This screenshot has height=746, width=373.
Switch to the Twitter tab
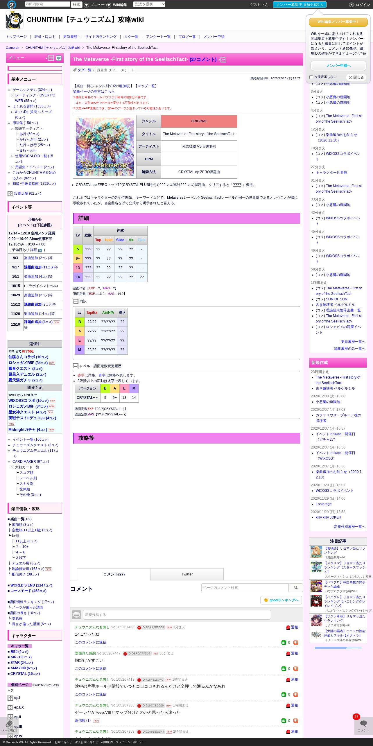point(187,574)
